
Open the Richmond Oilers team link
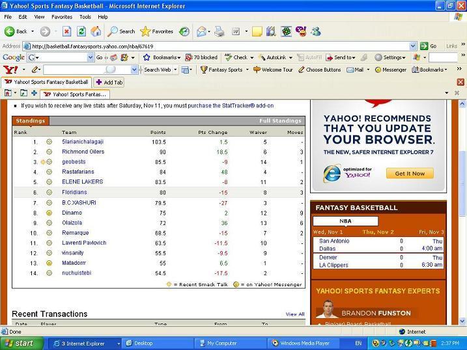click(x=83, y=152)
